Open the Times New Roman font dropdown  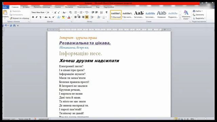coord(45,13)
